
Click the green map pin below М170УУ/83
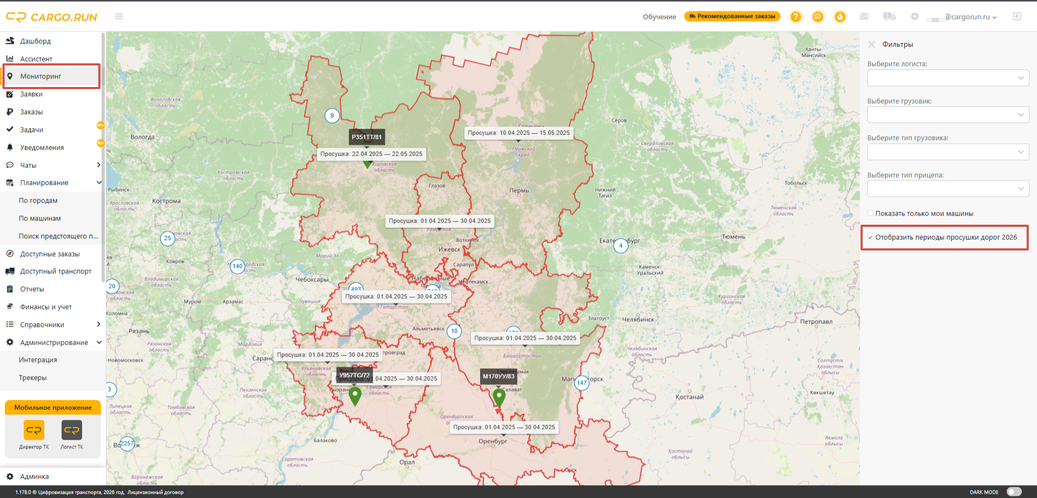click(499, 398)
